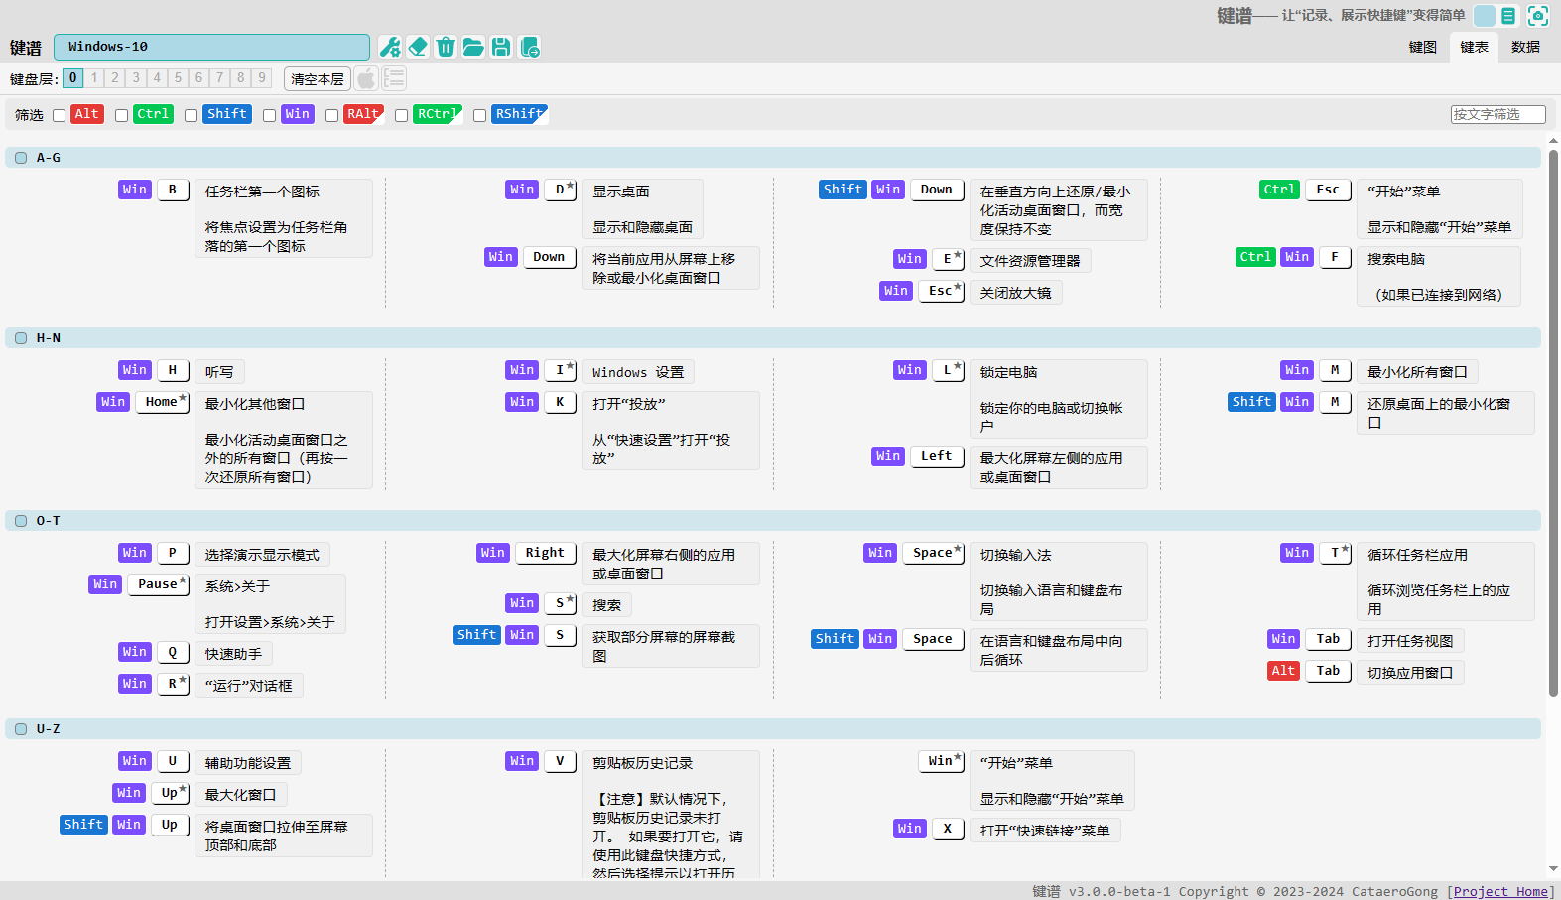Open the 数据 tab
1561x900 pixels.
click(1525, 47)
